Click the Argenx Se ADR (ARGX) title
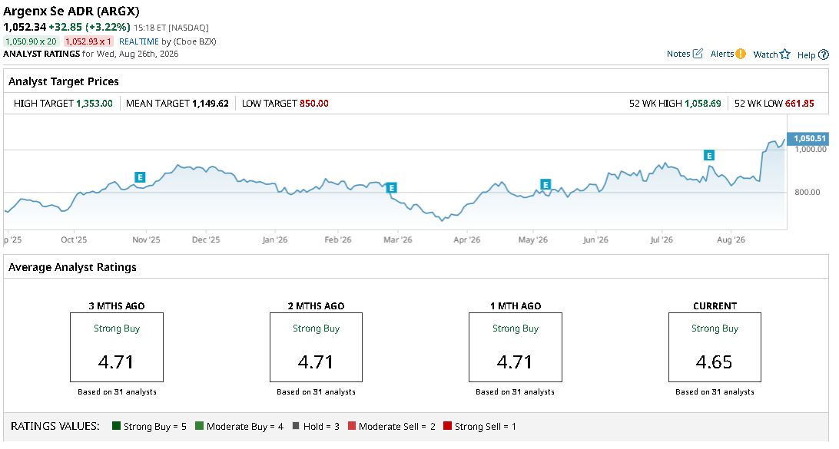 tap(71, 12)
